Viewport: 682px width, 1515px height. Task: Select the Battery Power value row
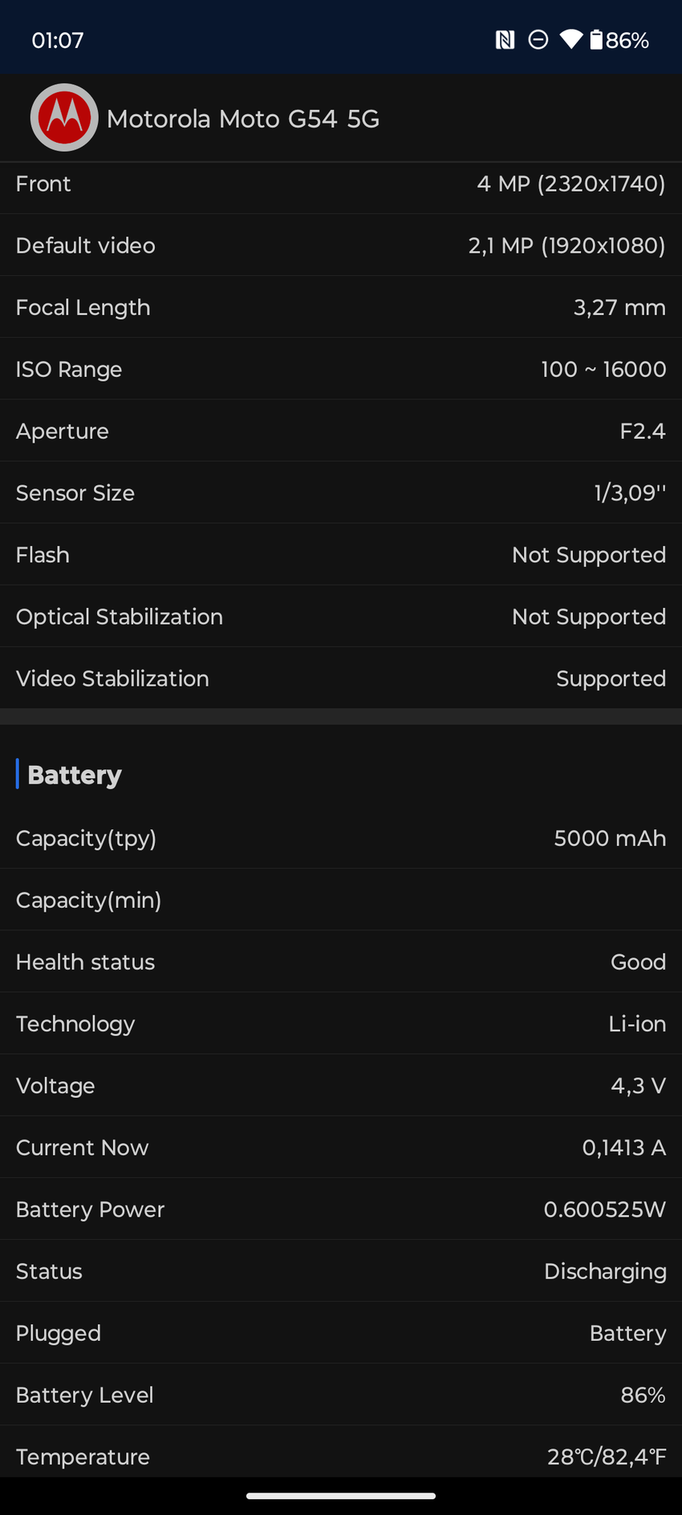pyautogui.click(x=341, y=1209)
